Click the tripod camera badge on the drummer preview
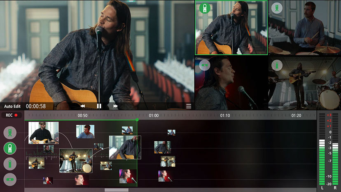 (277, 8)
